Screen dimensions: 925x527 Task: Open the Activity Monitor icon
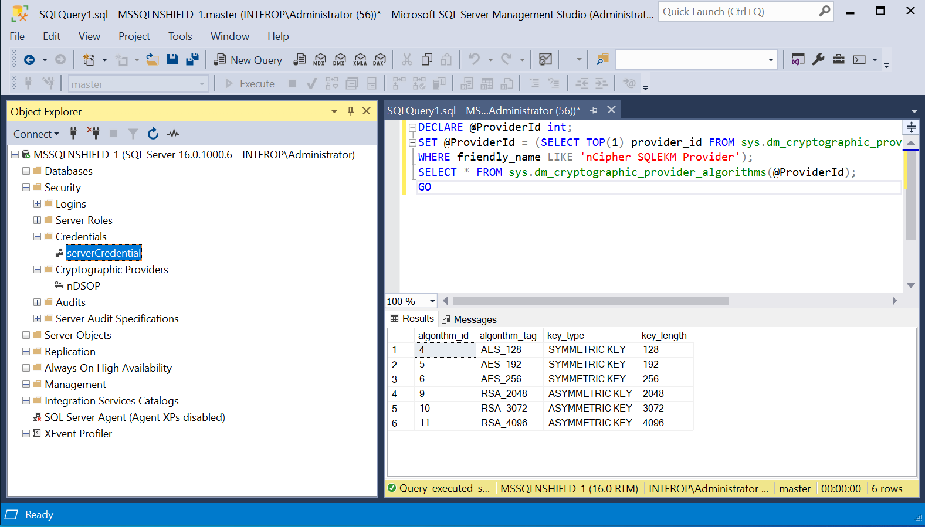click(x=545, y=59)
